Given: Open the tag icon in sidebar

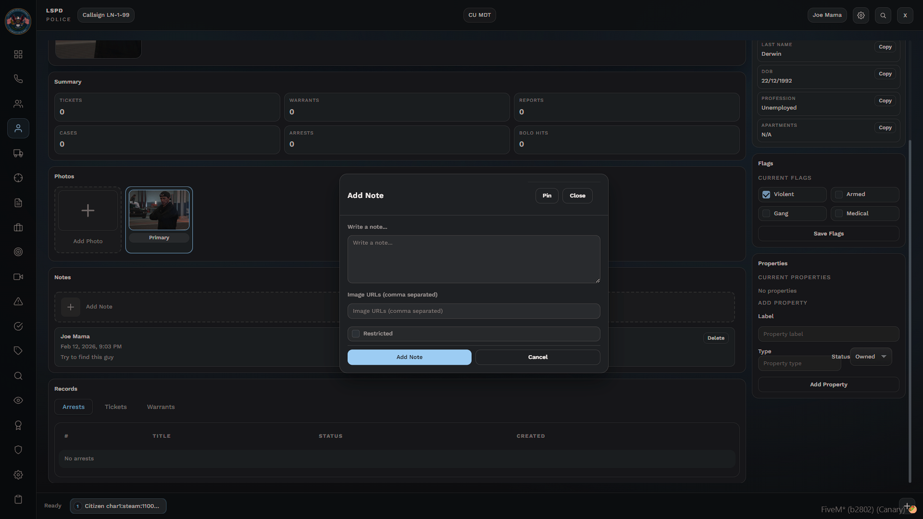Looking at the screenshot, I should pyautogui.click(x=18, y=351).
